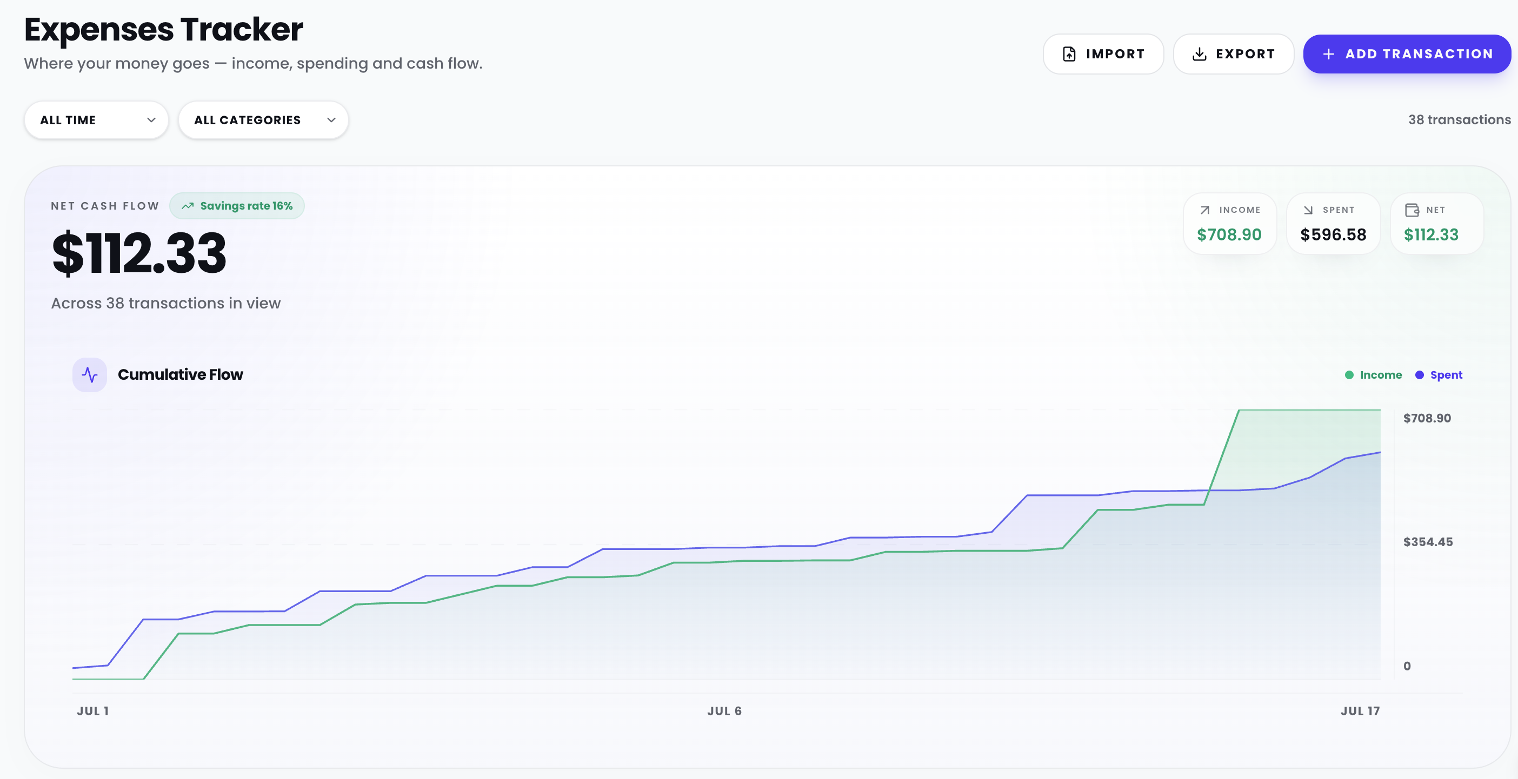Click the $708.90 y-axis label
This screenshot has width=1518, height=779.
pos(1427,419)
